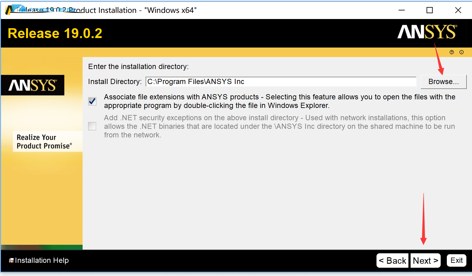Open the Installation Help link
The height and width of the screenshot is (276, 472).
pyautogui.click(x=42, y=260)
